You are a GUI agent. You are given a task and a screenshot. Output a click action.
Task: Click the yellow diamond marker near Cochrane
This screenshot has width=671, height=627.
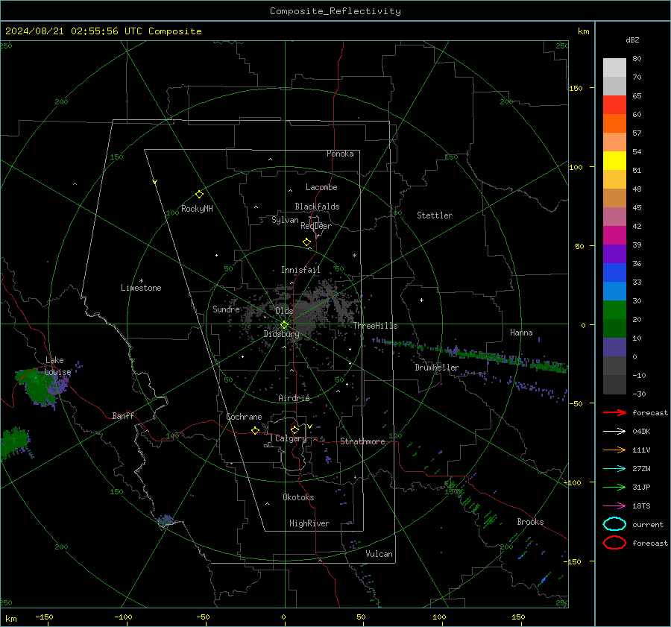tap(255, 431)
